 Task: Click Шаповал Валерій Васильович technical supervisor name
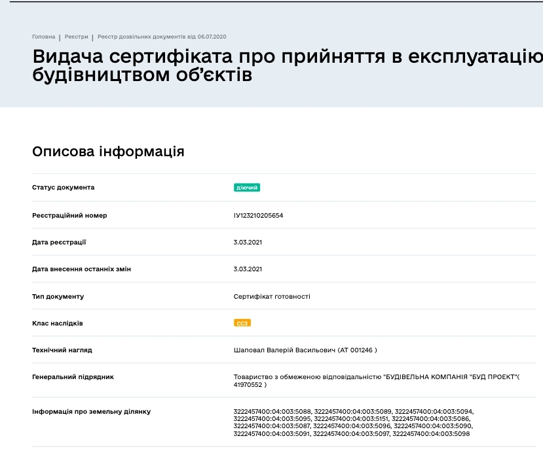pos(285,350)
